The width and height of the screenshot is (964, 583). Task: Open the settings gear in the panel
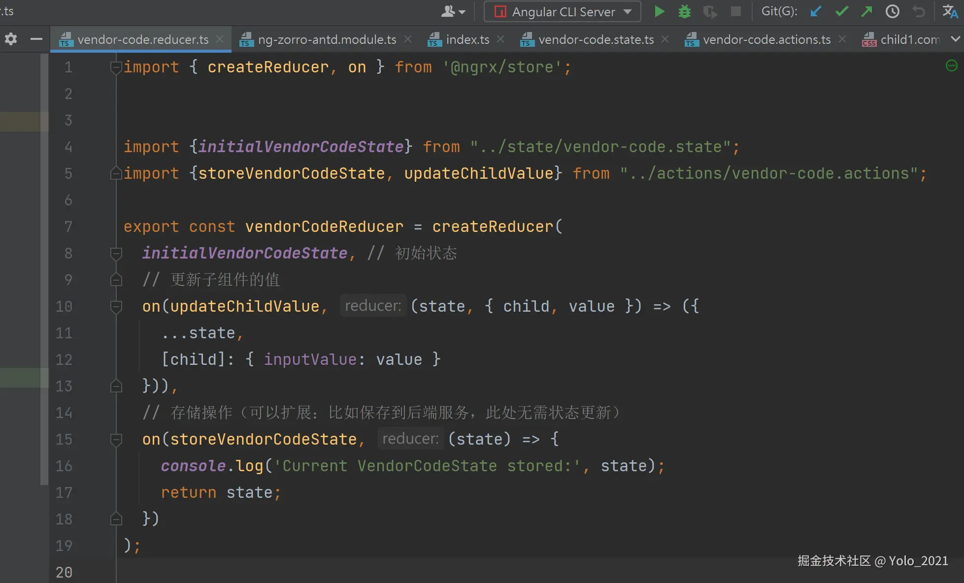pos(11,39)
